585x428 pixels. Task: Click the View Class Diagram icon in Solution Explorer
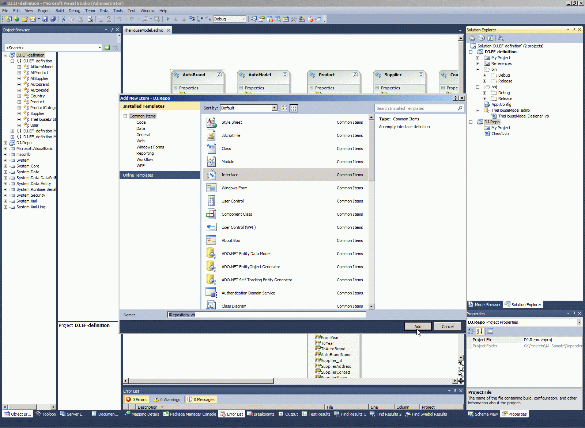[x=501, y=38]
